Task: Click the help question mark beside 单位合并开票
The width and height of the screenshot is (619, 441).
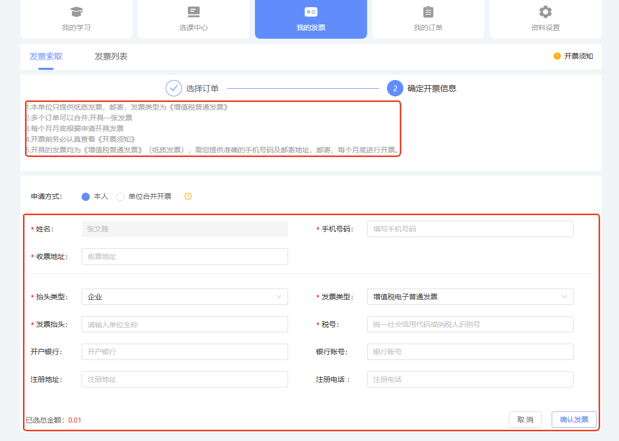Action: click(188, 196)
